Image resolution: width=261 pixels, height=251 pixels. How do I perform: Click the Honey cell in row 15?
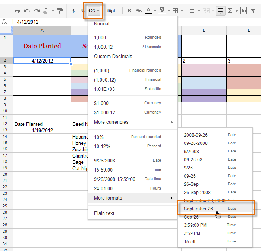(x=80, y=143)
